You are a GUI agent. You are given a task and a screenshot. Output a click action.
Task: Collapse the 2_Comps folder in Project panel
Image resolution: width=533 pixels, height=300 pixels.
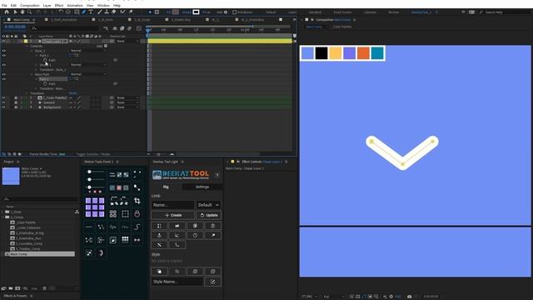(x=2, y=217)
